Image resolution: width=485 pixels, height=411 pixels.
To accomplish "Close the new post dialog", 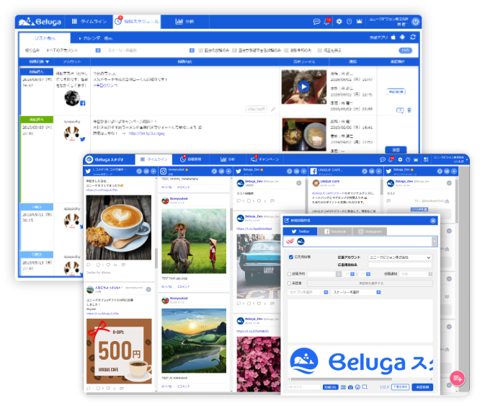I will point(433,221).
